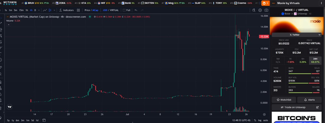The width and height of the screenshot is (325, 123).
Task: Open the WIF trending token
Action: point(104,3)
